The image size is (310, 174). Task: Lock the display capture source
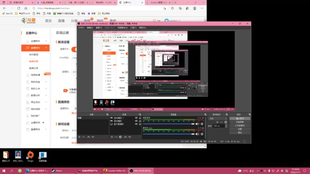tap(140, 124)
